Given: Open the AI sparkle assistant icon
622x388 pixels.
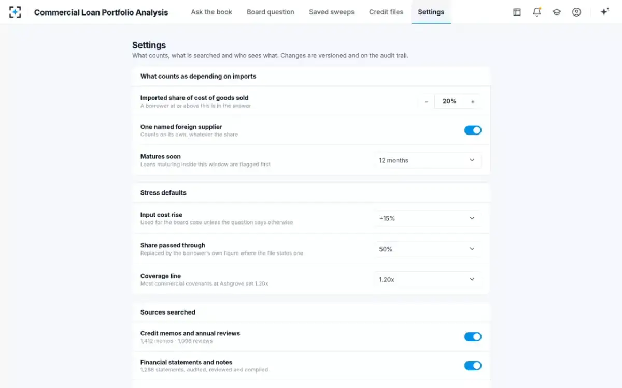Looking at the screenshot, I should (x=604, y=12).
